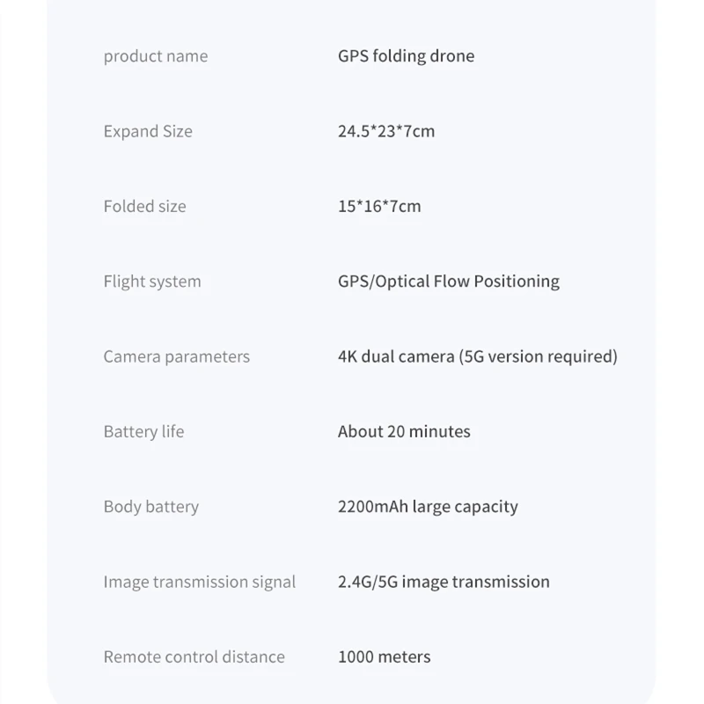Select the "2.4G/5G image transmission" value
Screen dimensions: 704x704
tap(444, 582)
